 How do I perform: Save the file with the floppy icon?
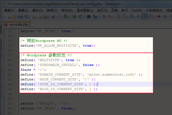tap(20, 17)
